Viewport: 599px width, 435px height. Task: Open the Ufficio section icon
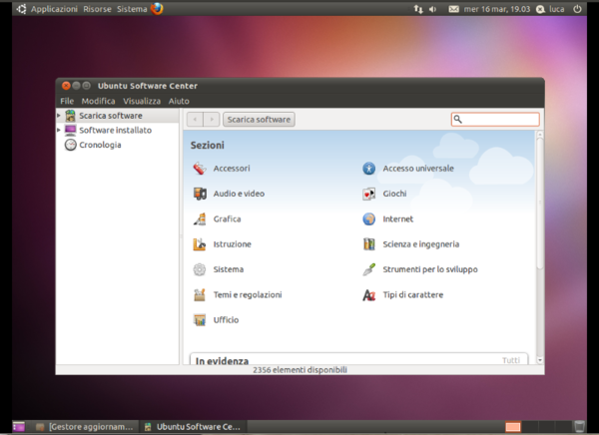200,320
